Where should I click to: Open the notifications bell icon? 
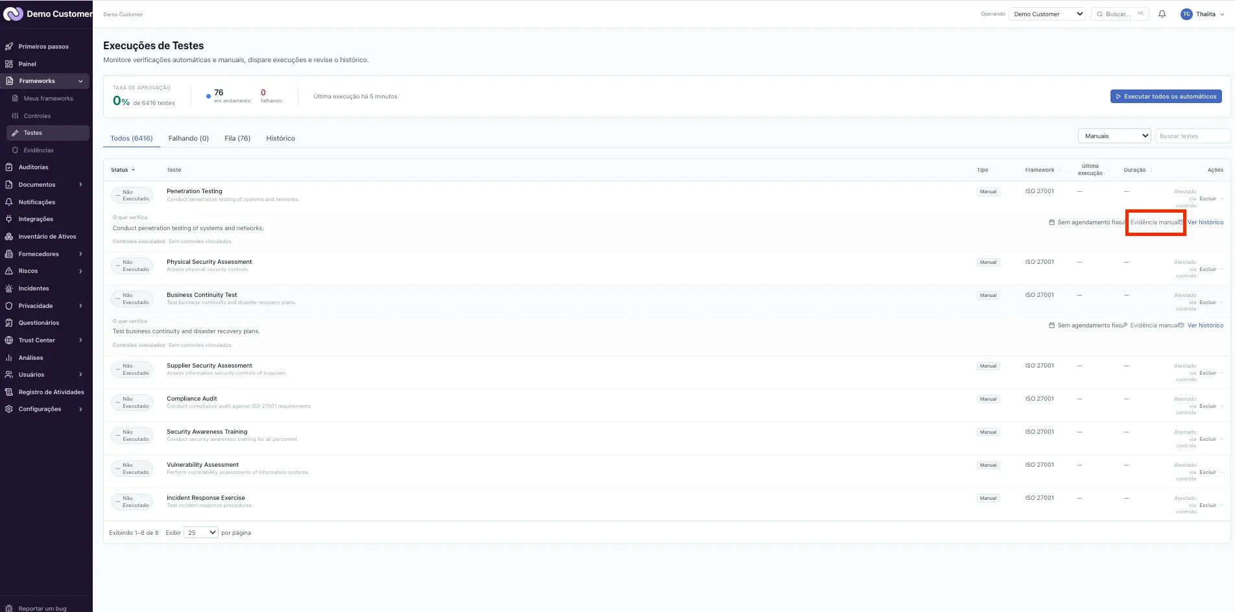(1162, 14)
